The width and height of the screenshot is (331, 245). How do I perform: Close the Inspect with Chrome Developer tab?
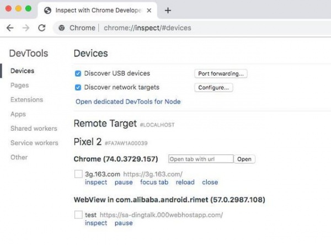(149, 10)
